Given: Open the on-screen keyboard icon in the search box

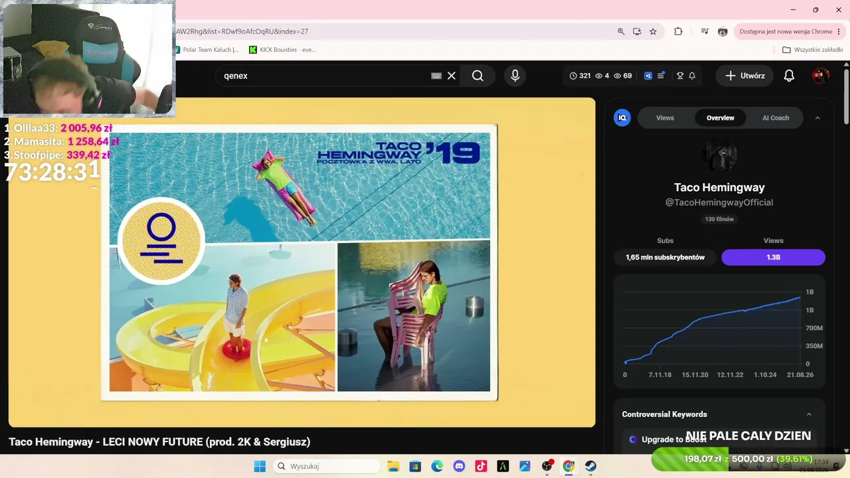Looking at the screenshot, I should pyautogui.click(x=436, y=76).
